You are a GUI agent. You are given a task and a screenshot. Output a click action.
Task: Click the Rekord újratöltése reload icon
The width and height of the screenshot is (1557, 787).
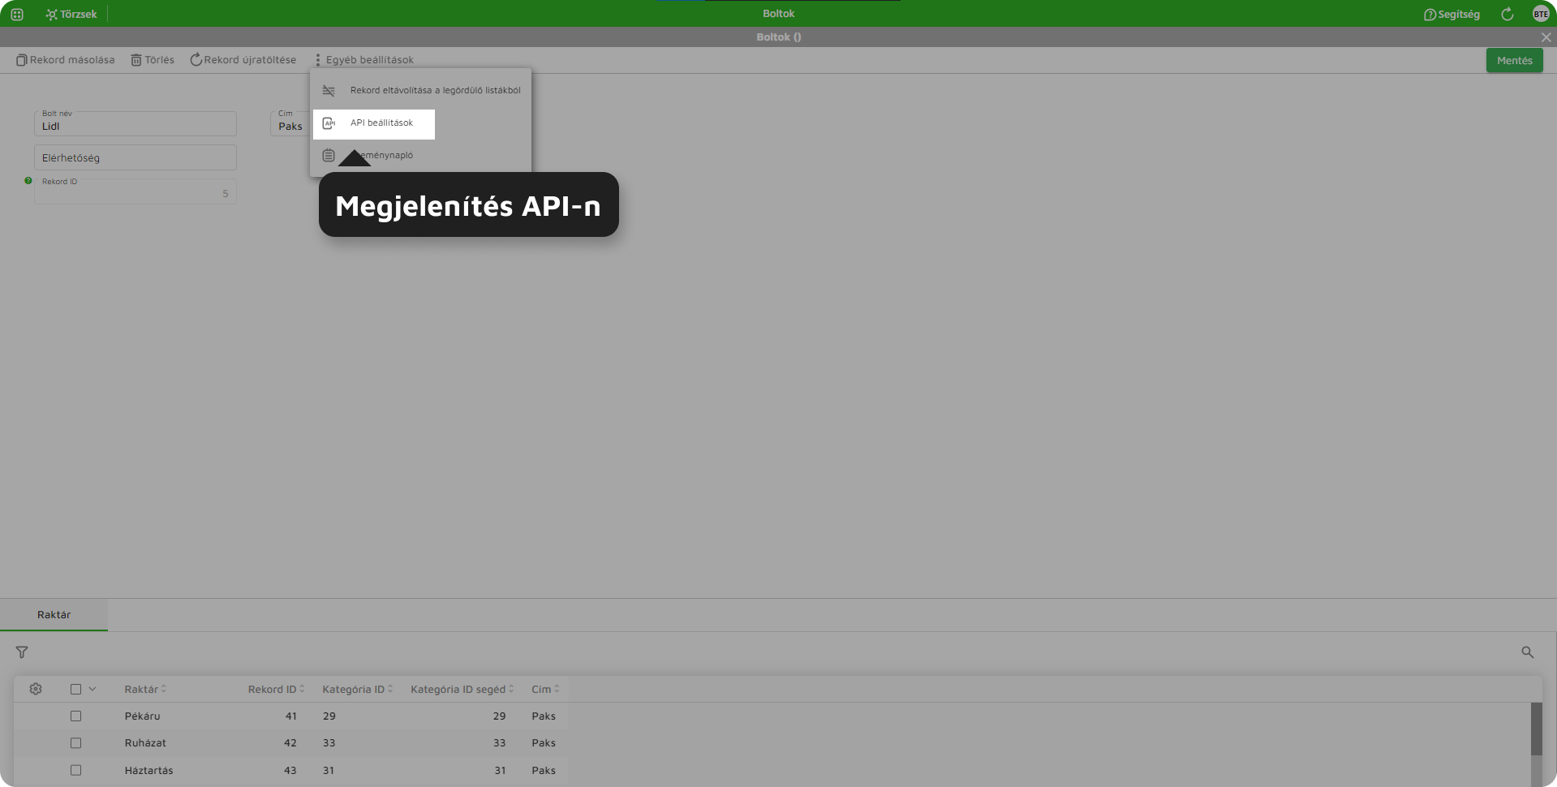196,60
